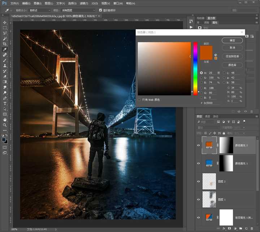This screenshot has height=232, width=260.
Task: Select the Dodge tool
Action: pos(5,93)
